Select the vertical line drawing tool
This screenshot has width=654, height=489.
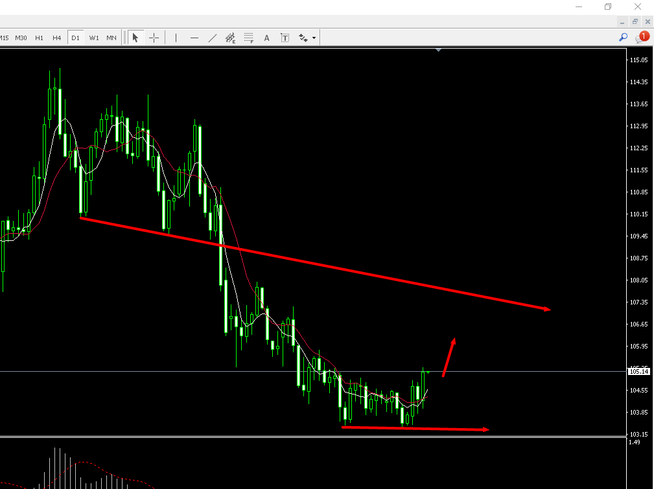(176, 37)
